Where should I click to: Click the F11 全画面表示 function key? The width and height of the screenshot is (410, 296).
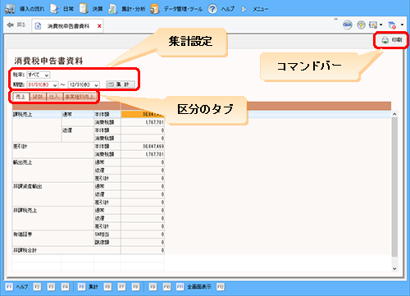194,287
